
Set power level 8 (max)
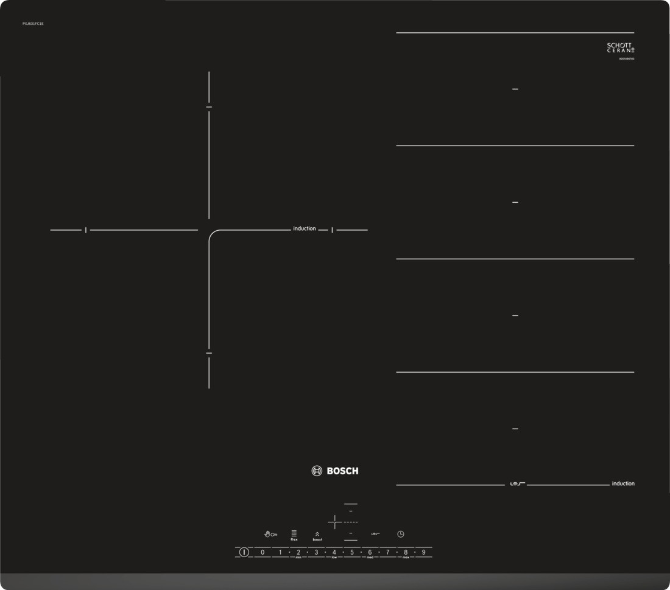[406, 552]
